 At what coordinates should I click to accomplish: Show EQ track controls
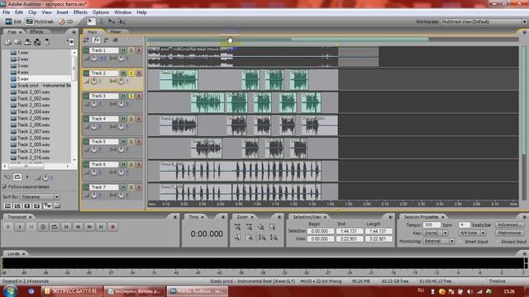pyautogui.click(x=116, y=40)
